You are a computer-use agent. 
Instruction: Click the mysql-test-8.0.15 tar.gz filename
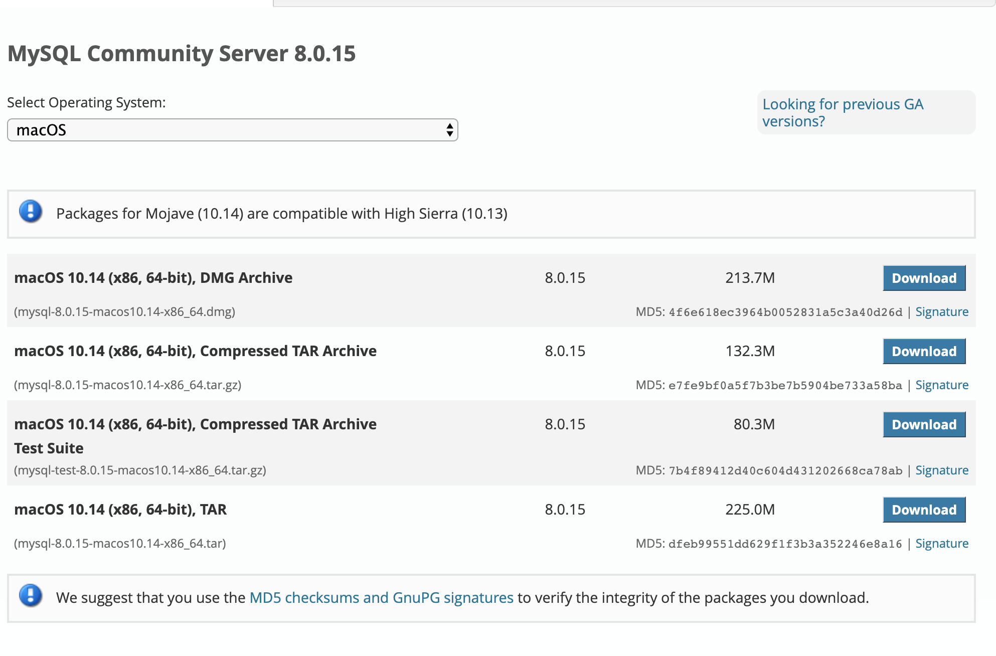[x=140, y=470]
